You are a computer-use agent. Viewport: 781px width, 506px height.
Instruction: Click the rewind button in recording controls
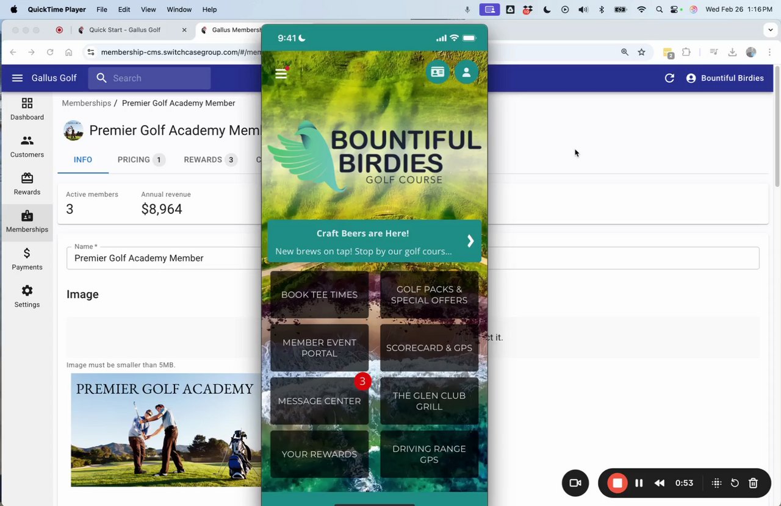point(660,483)
